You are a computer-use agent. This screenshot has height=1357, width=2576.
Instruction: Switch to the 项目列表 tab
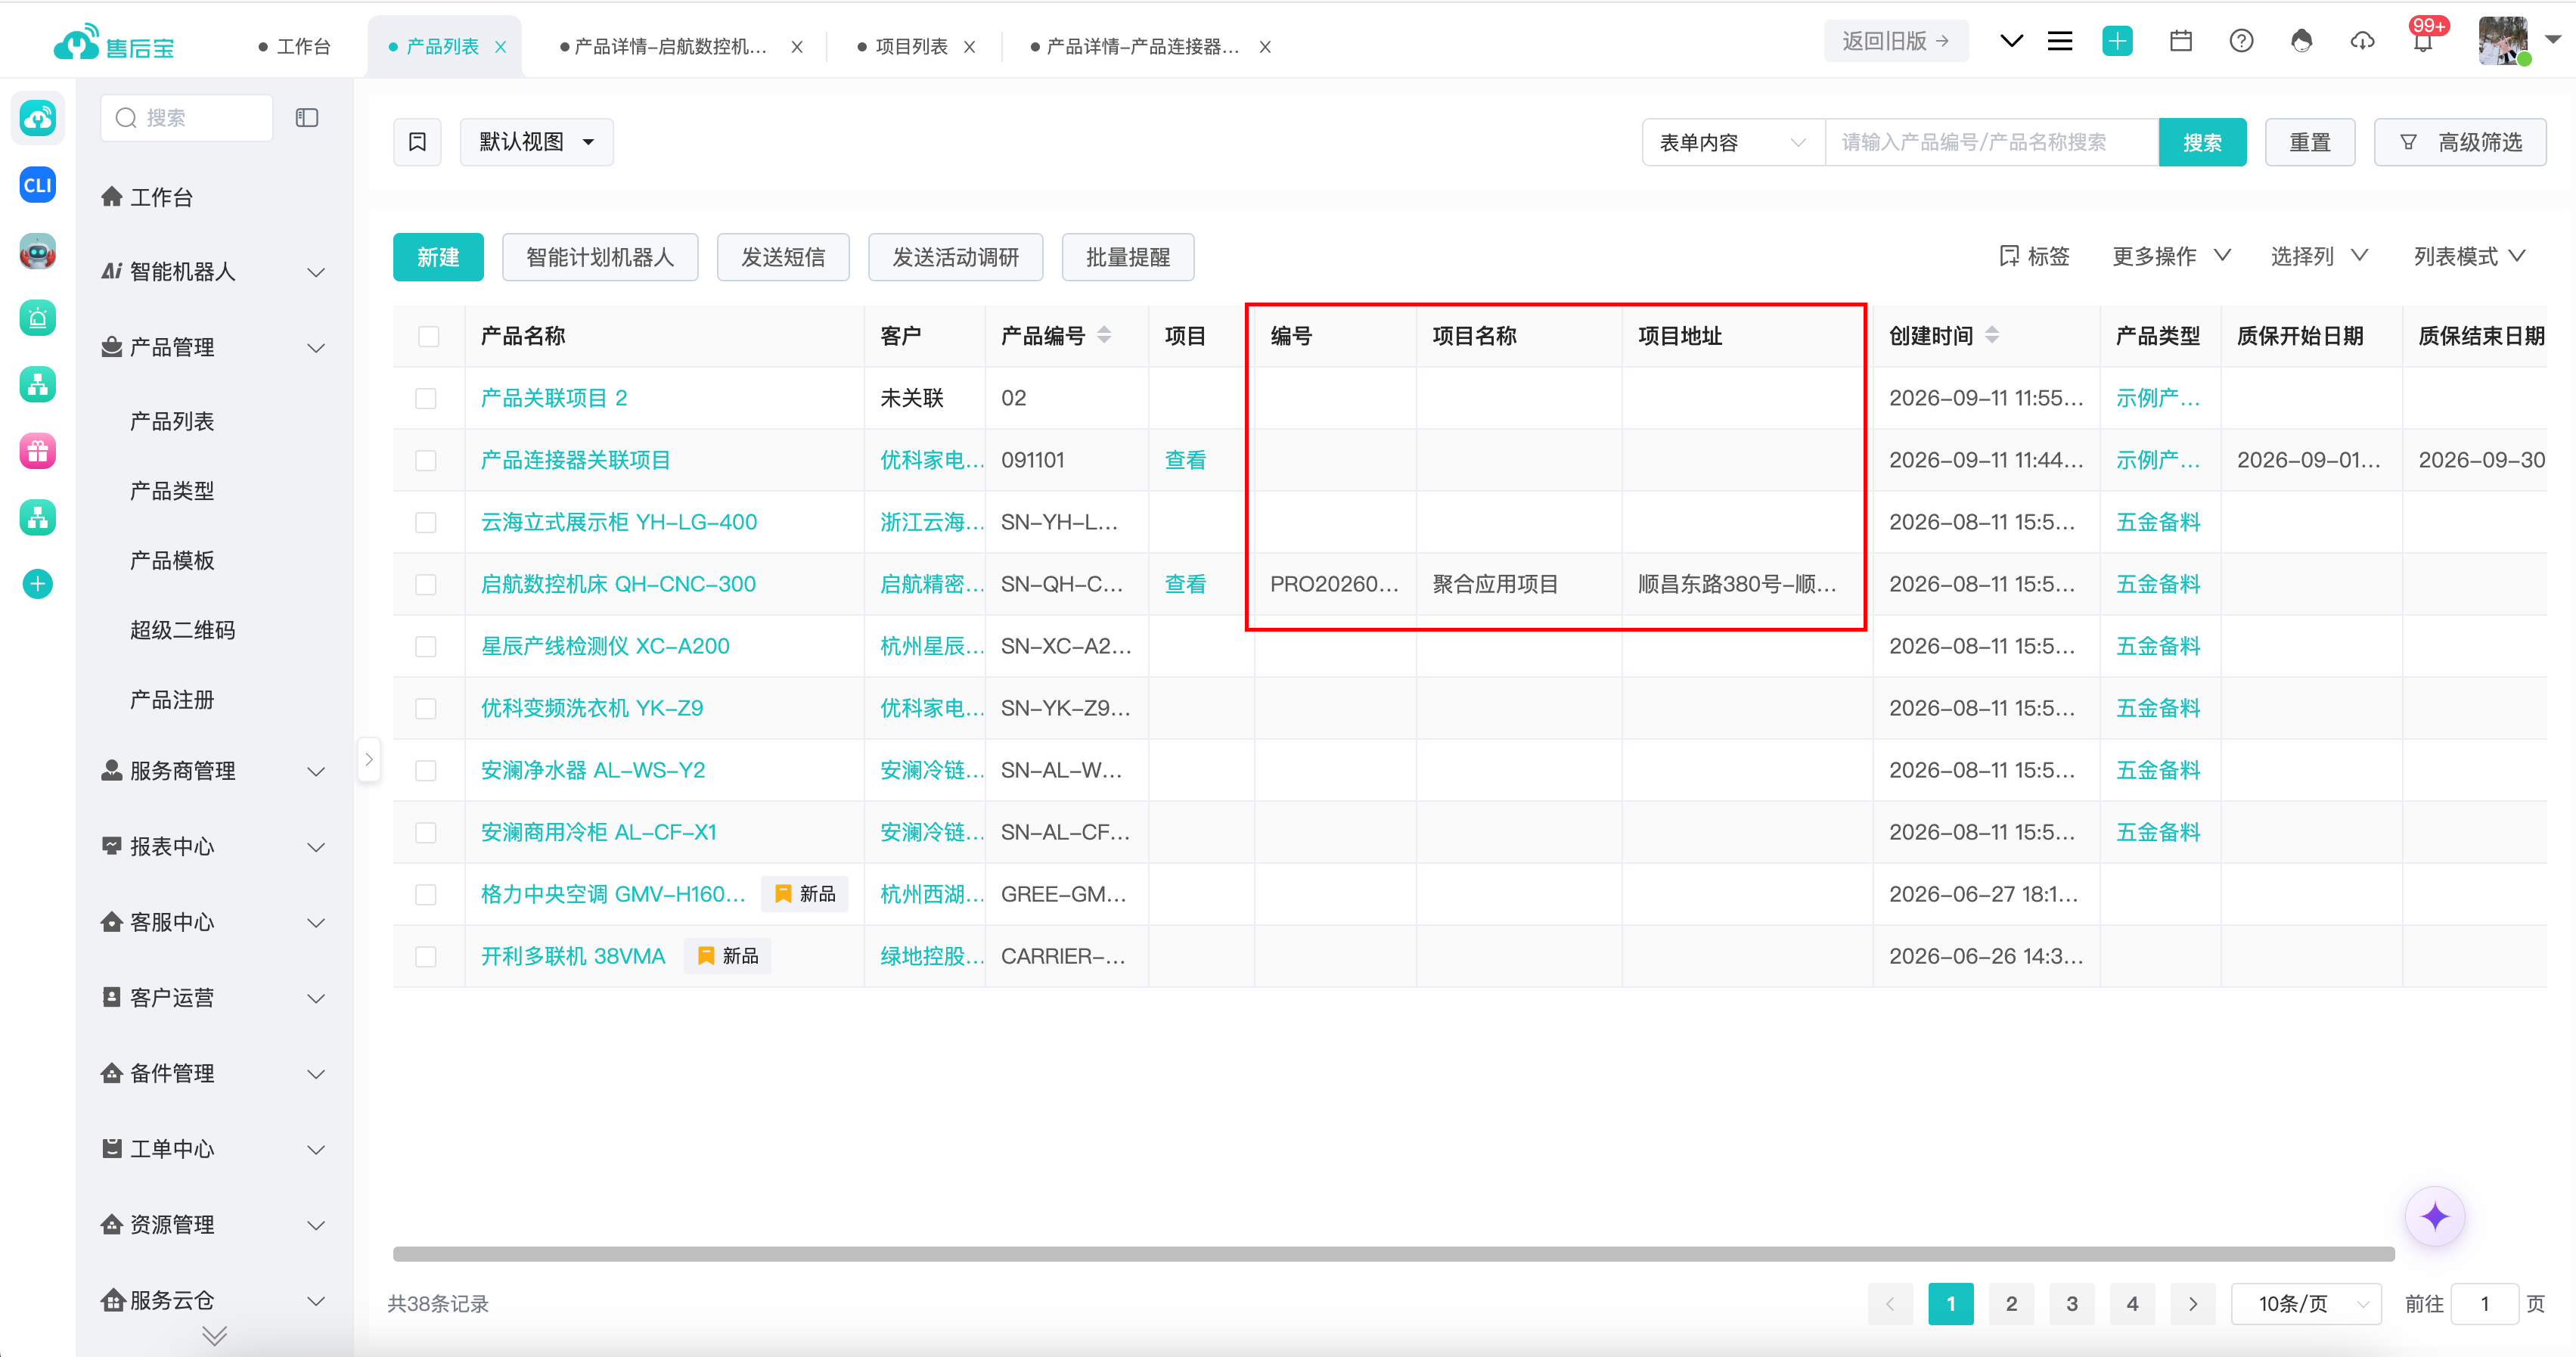pyautogui.click(x=911, y=46)
